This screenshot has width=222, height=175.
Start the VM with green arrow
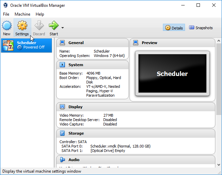coord(54,25)
